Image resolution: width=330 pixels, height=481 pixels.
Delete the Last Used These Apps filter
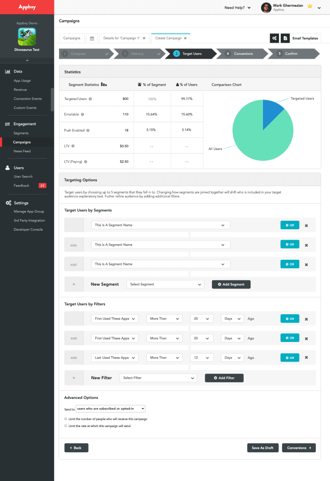pyautogui.click(x=307, y=357)
